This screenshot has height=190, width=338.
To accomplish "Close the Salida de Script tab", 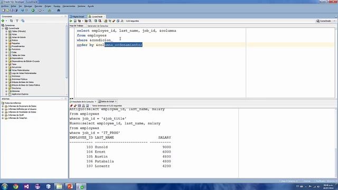I will point(116,101).
